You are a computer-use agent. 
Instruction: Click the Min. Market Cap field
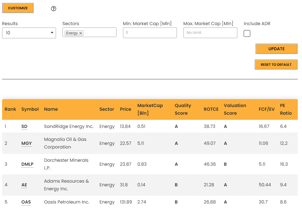pos(150,33)
